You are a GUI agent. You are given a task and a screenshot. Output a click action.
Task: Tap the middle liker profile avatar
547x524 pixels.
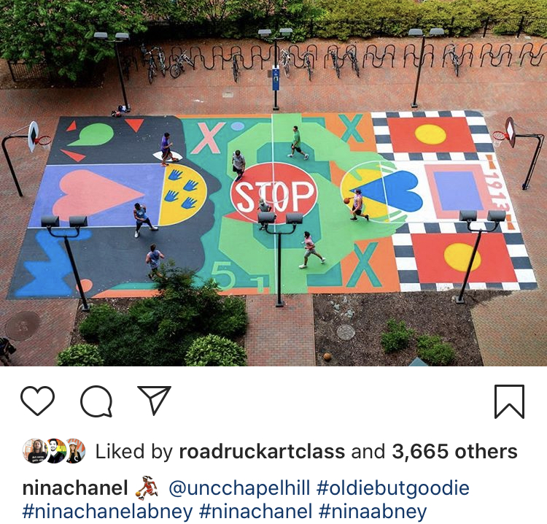(x=55, y=451)
